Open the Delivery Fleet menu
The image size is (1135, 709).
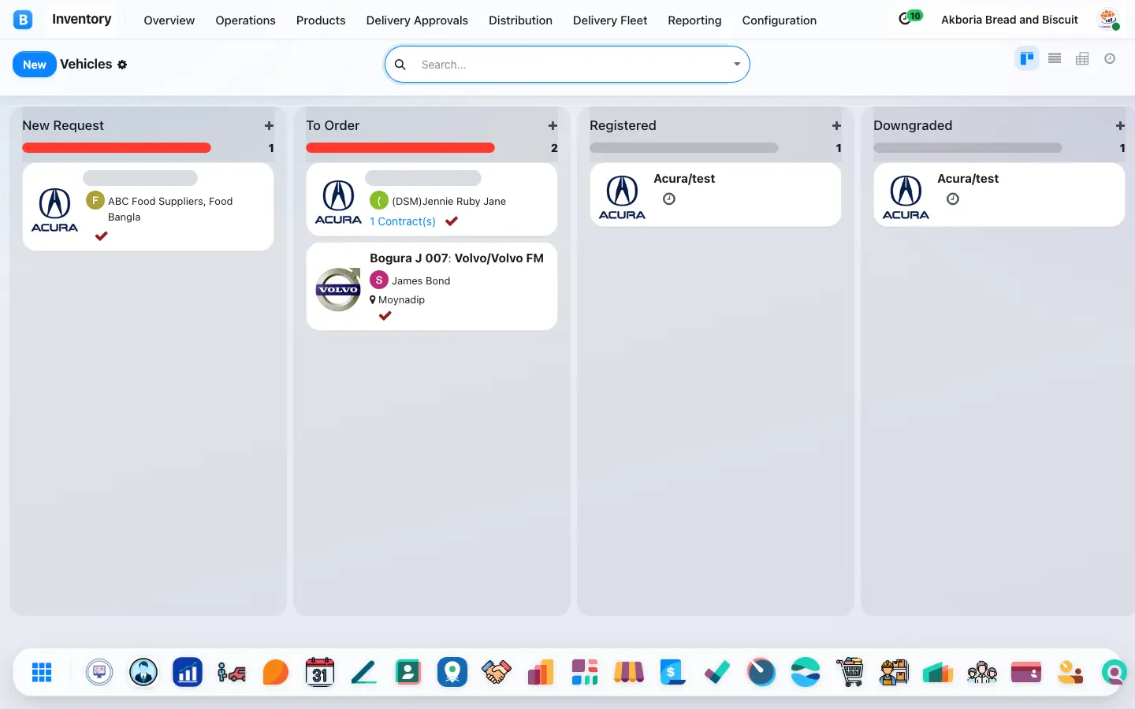coord(610,20)
